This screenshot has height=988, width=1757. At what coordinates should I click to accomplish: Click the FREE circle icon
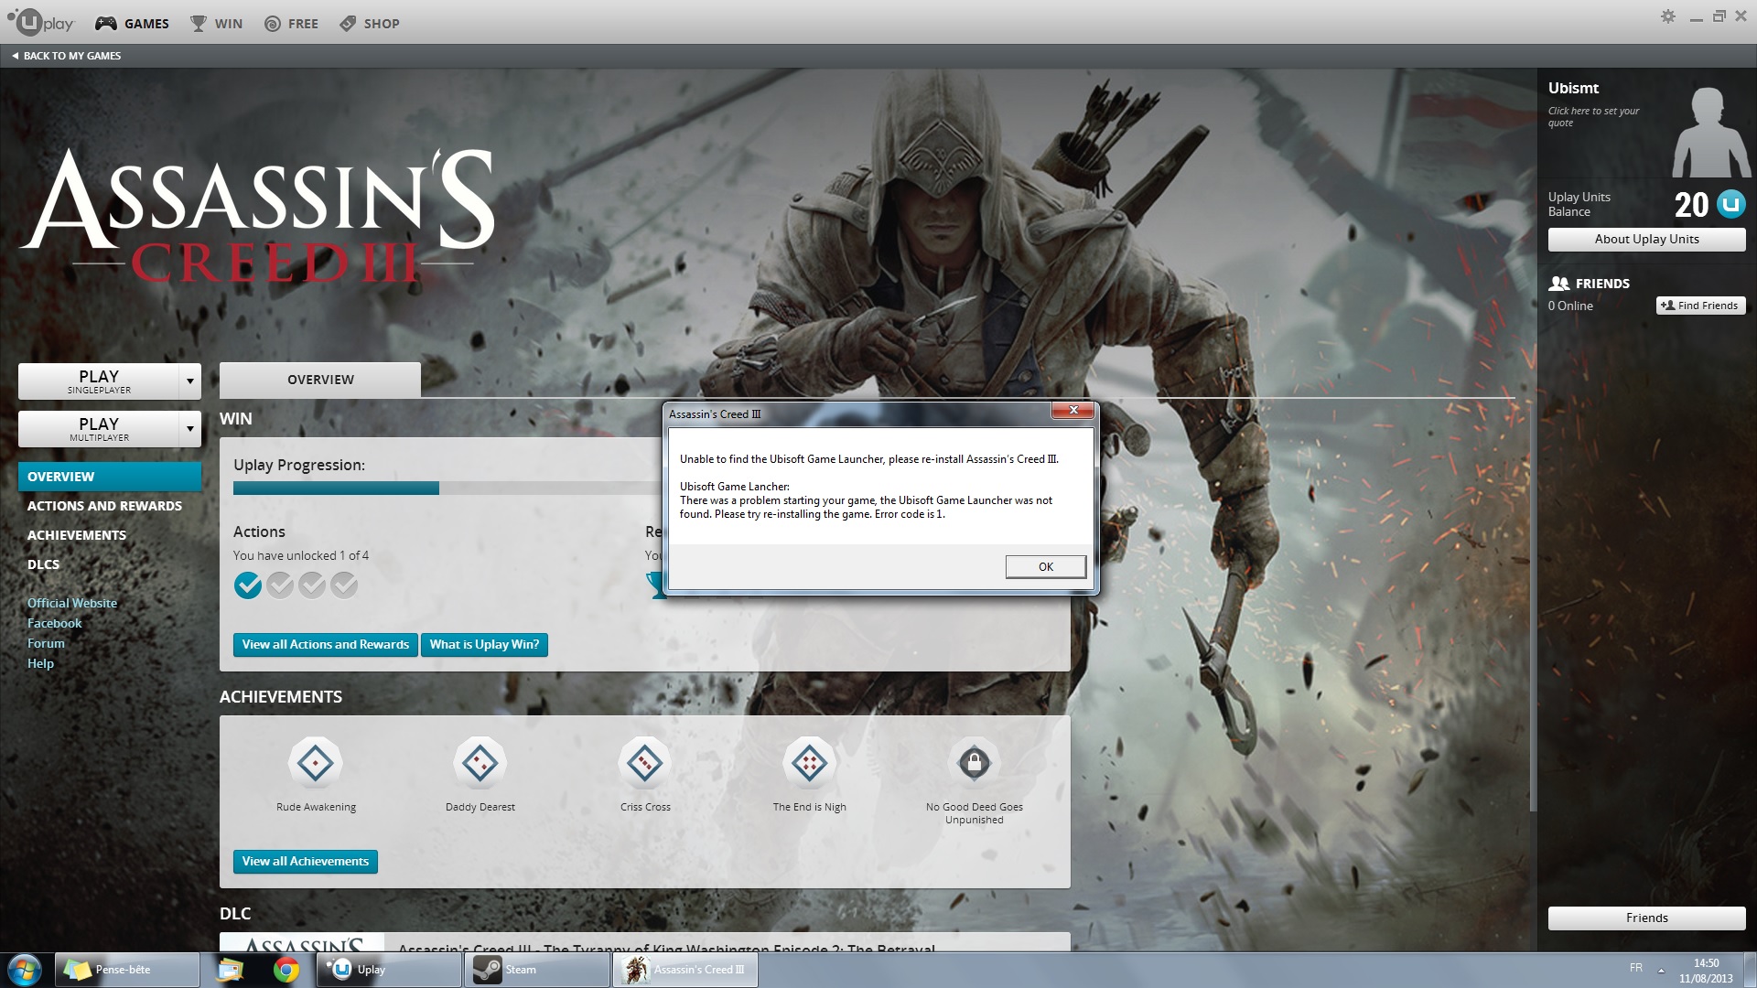(x=273, y=24)
